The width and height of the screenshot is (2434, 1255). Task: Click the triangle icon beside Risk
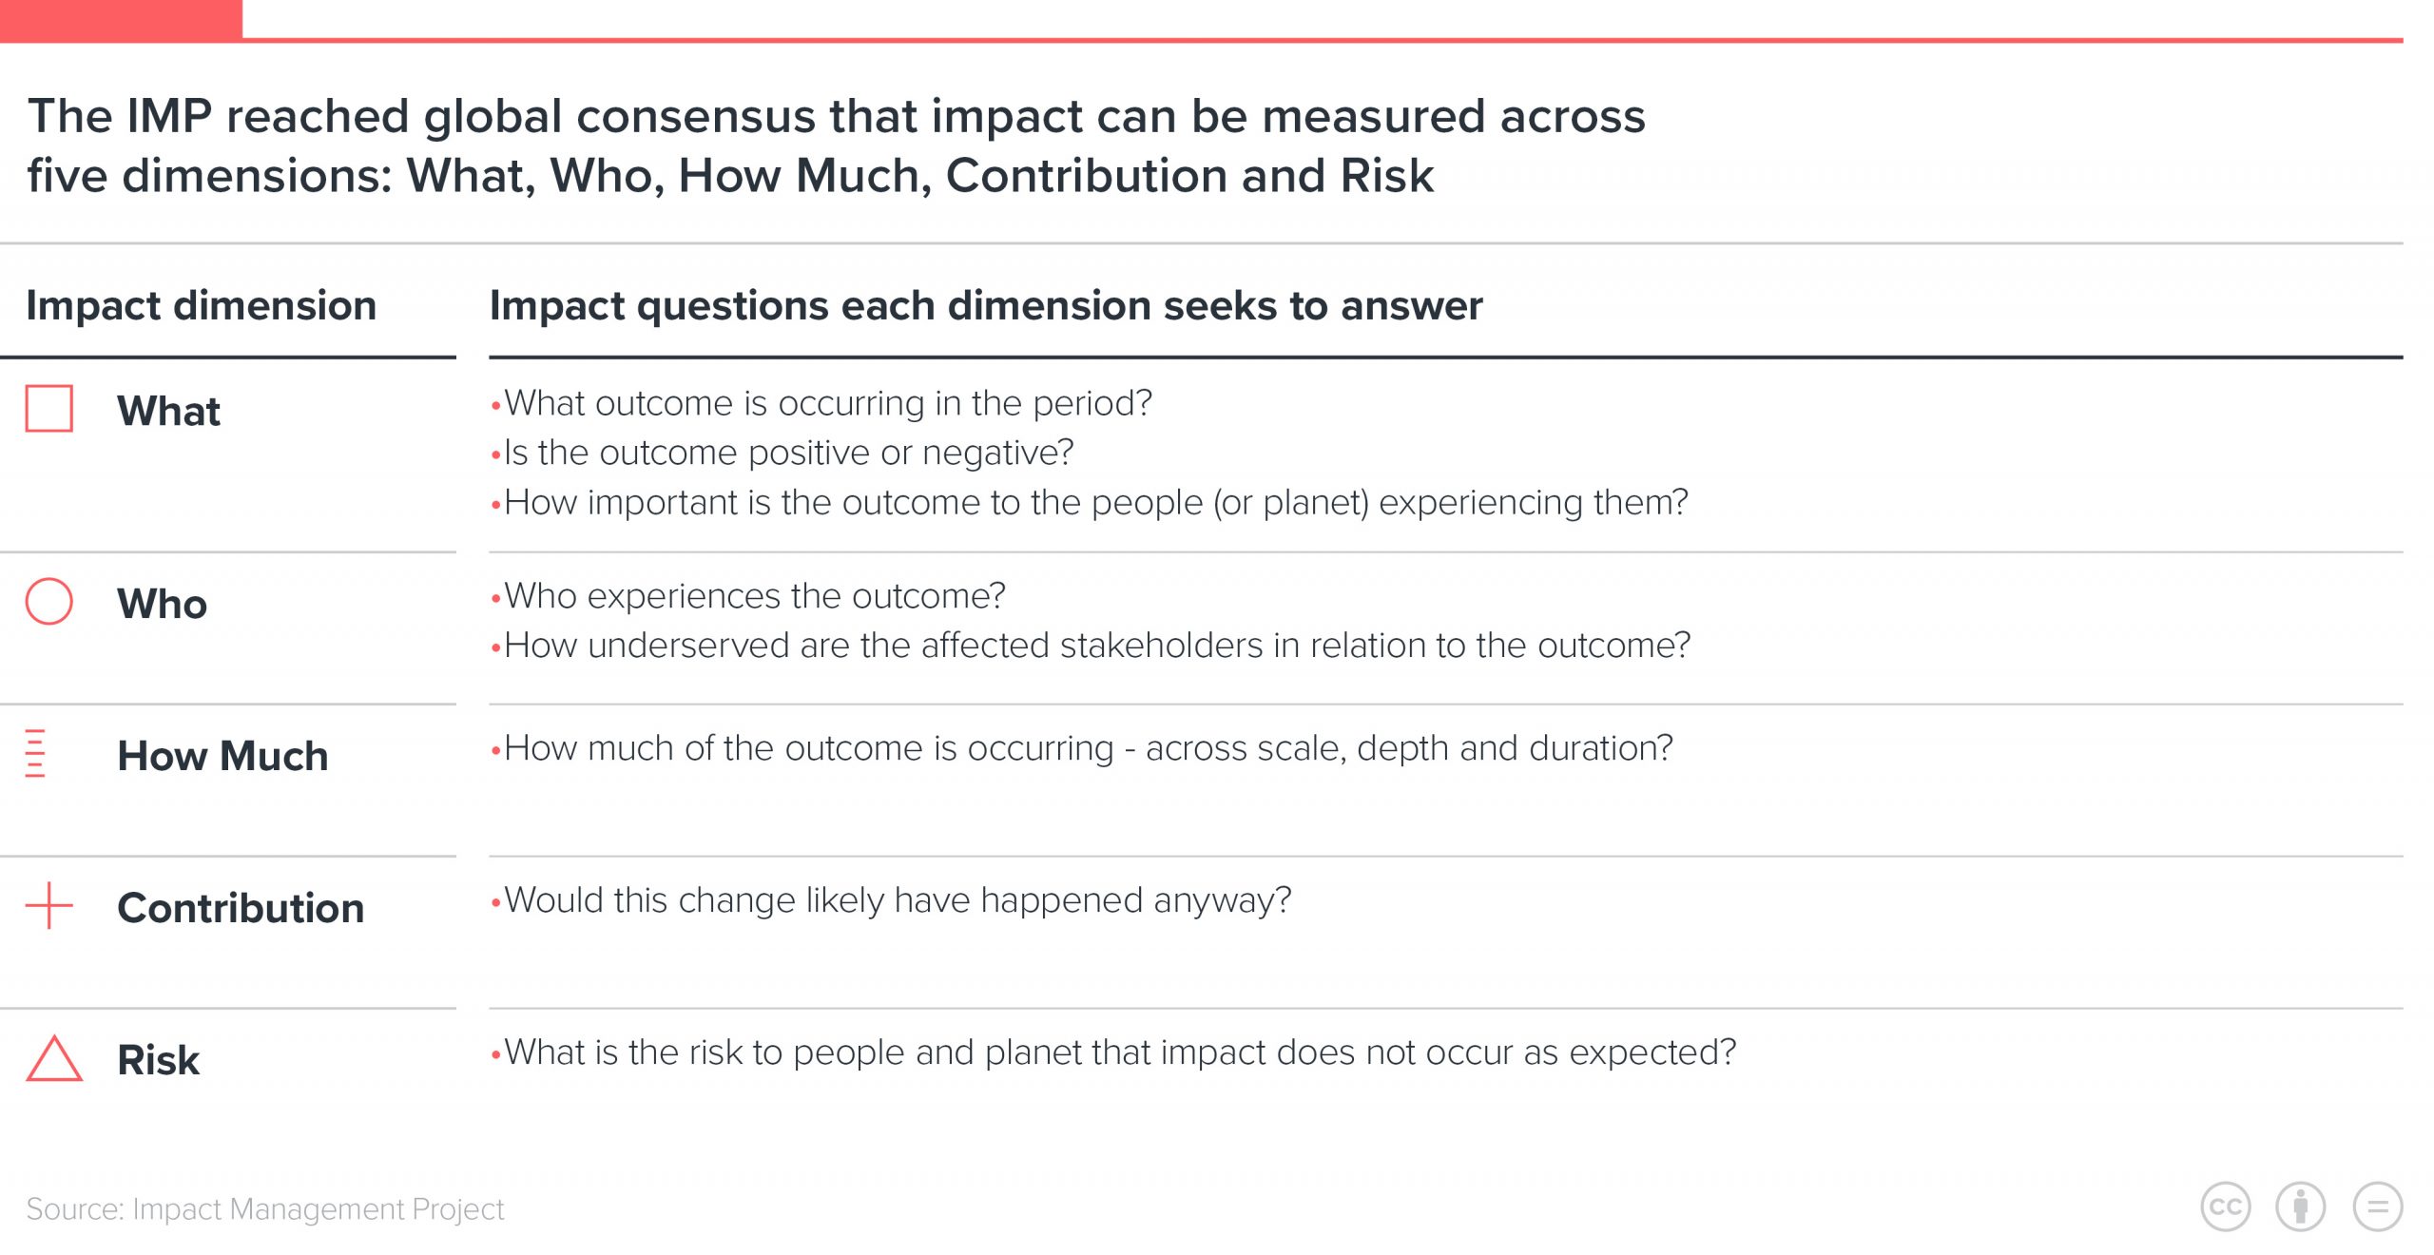[x=54, y=1058]
